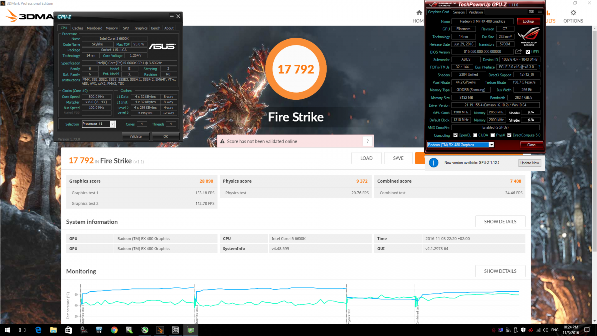Switch to the Memory tab in CPU-Z
Screen dimensions: 597x336
click(x=112, y=28)
